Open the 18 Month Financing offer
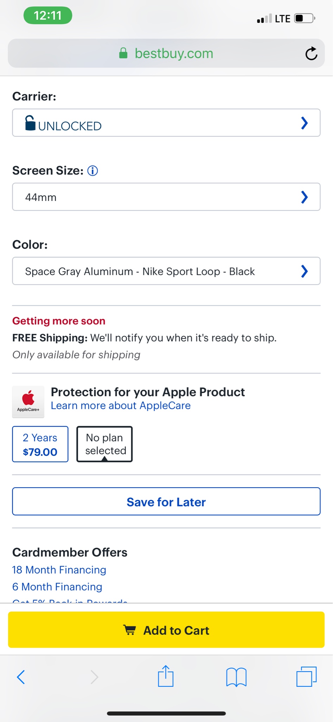 (x=59, y=570)
